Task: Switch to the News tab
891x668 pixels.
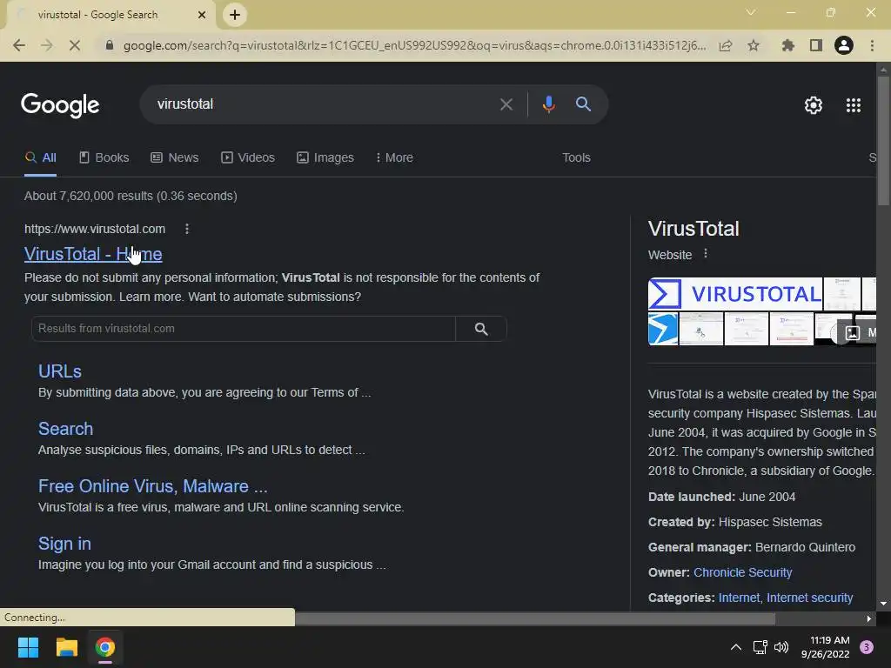Action: pyautogui.click(x=174, y=158)
